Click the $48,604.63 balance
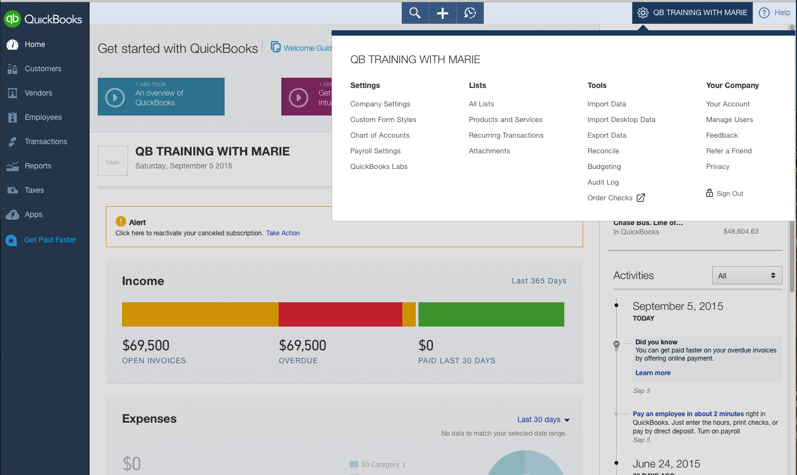This screenshot has height=475, width=797. 741,232
